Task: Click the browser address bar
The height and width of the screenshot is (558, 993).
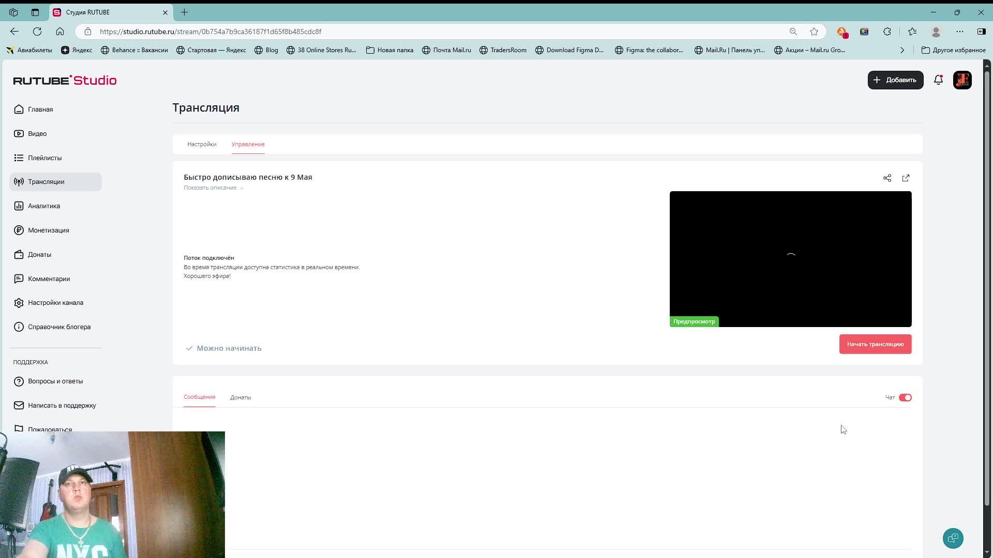Action: (414, 32)
